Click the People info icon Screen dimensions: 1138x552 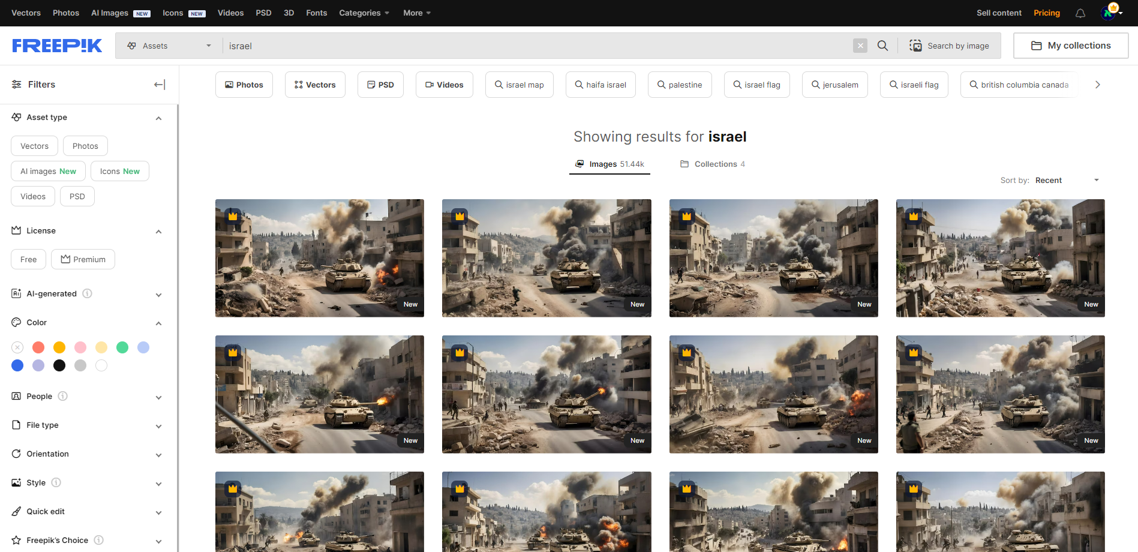point(63,396)
